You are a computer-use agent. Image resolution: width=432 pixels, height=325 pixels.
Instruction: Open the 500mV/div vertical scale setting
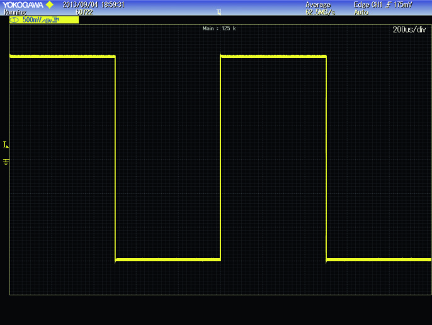pyautogui.click(x=37, y=20)
